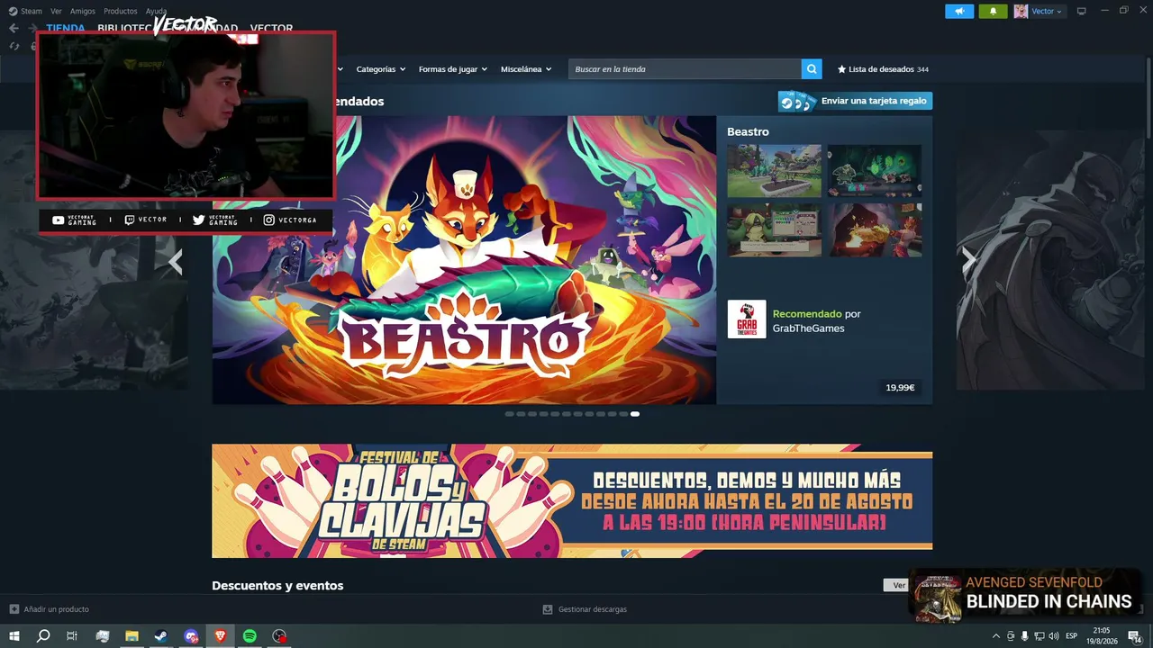Image resolution: width=1153 pixels, height=648 pixels.
Task: Open OBS Studio from the taskbar
Action: pos(280,636)
